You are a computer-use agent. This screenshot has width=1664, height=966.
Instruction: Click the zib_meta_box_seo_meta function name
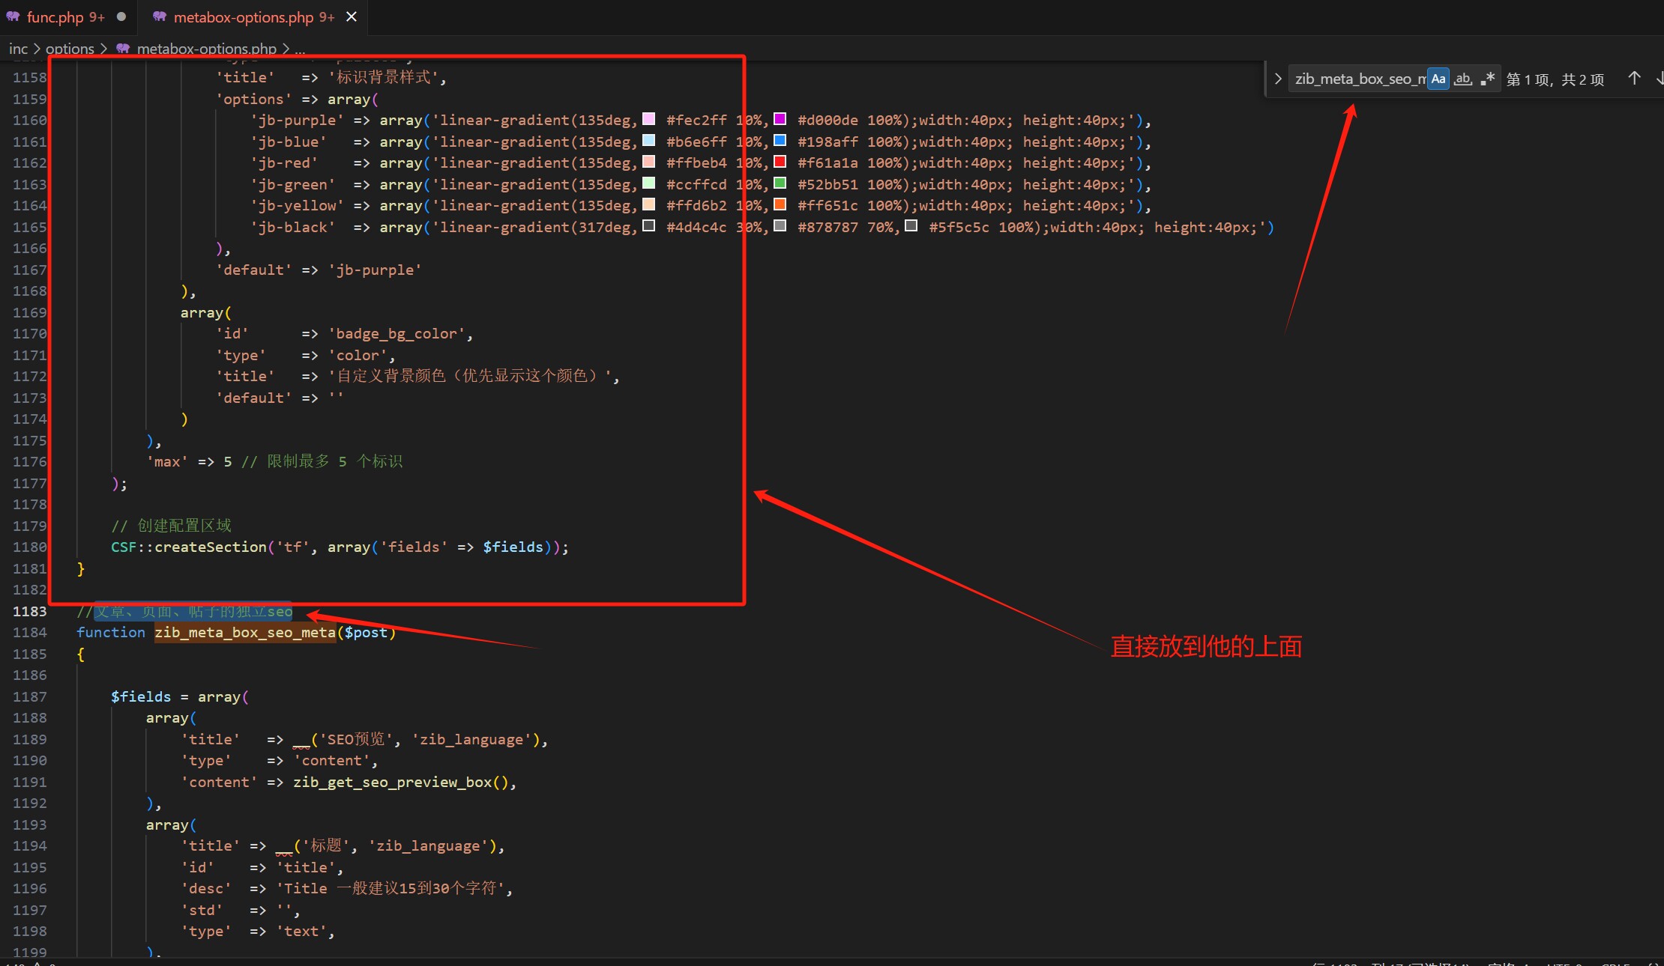(245, 633)
